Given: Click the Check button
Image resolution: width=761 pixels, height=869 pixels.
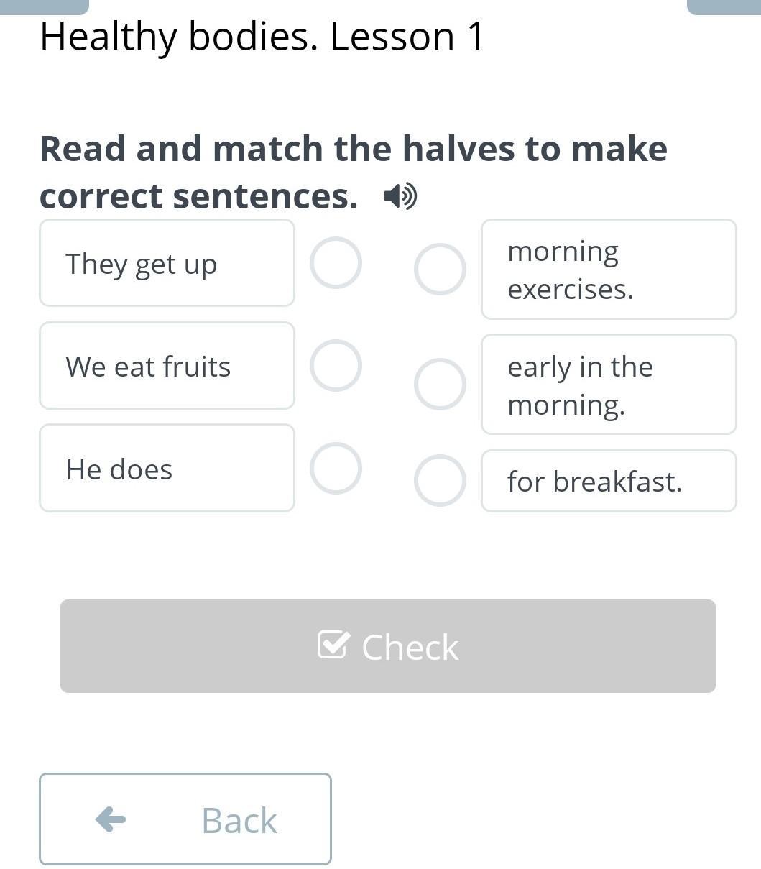Looking at the screenshot, I should click(388, 646).
